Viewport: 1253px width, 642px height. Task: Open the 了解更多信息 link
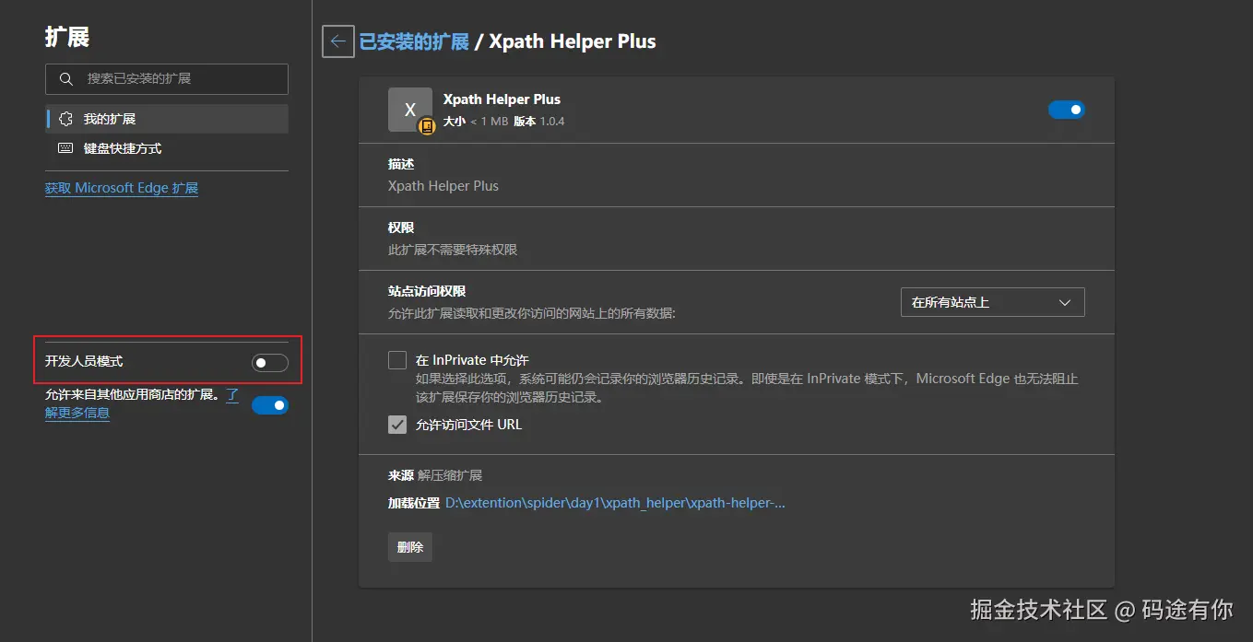pos(77,413)
